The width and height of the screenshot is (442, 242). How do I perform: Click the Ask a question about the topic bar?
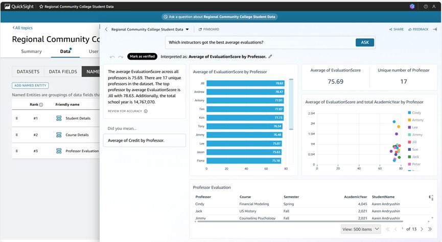[x=220, y=17]
